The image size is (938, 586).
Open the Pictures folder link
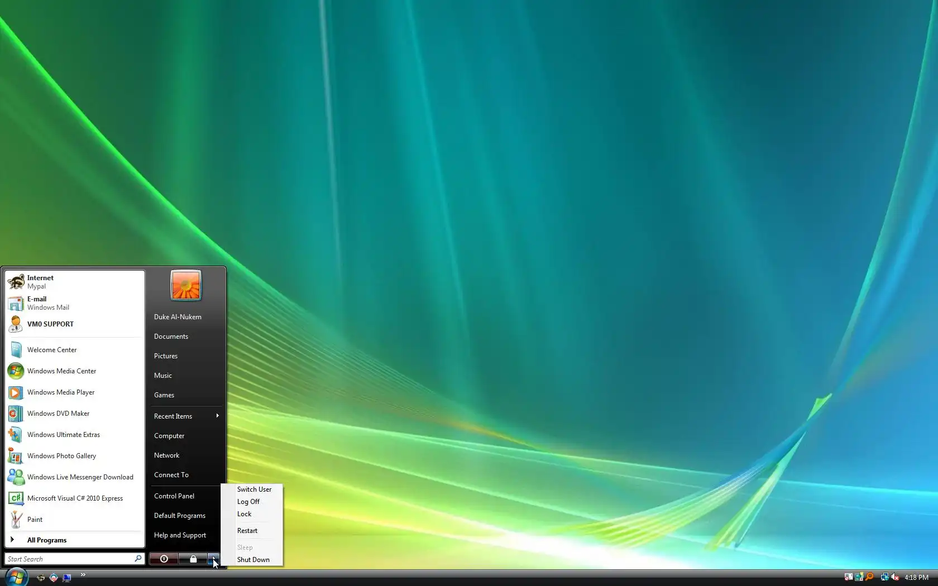coord(186,356)
